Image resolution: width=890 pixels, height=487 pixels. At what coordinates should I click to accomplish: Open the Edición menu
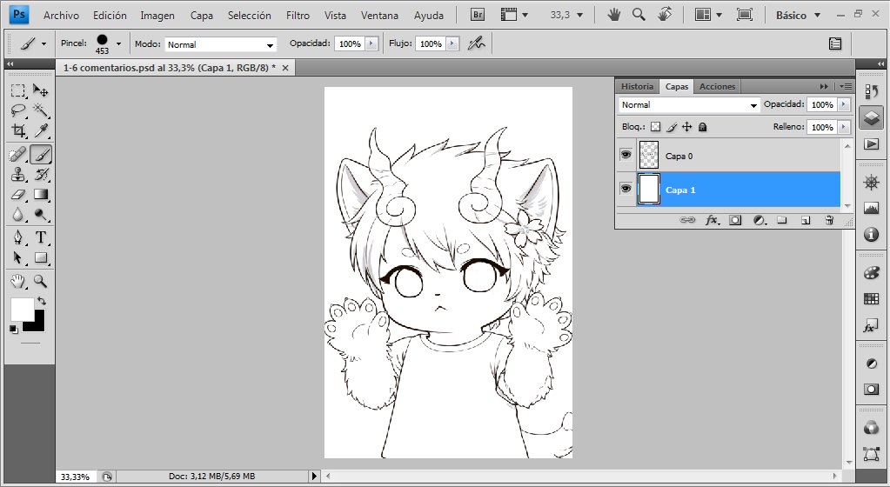110,16
